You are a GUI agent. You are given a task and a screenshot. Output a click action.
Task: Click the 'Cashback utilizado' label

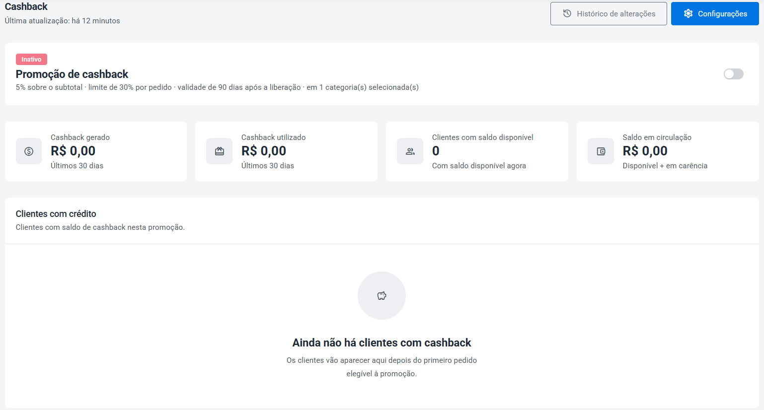point(273,137)
